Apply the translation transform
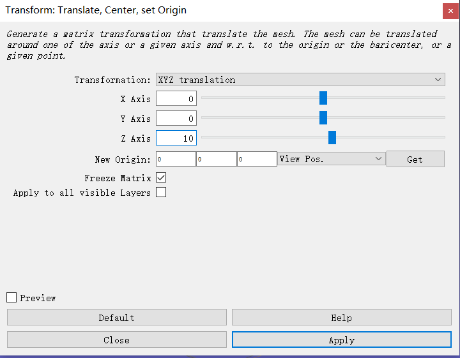The height and width of the screenshot is (358, 460). tap(341, 340)
